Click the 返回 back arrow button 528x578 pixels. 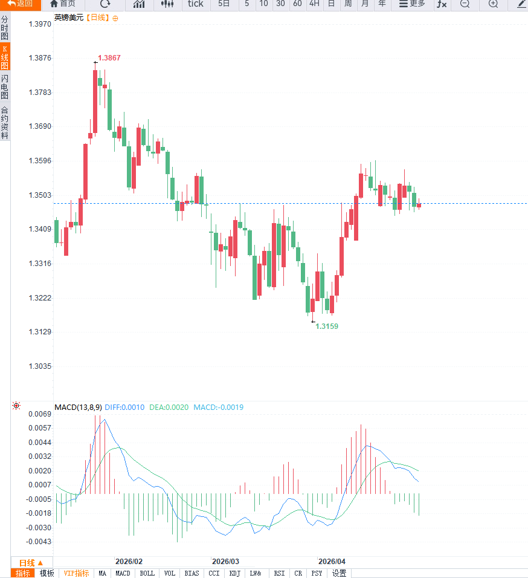(x=20, y=4)
